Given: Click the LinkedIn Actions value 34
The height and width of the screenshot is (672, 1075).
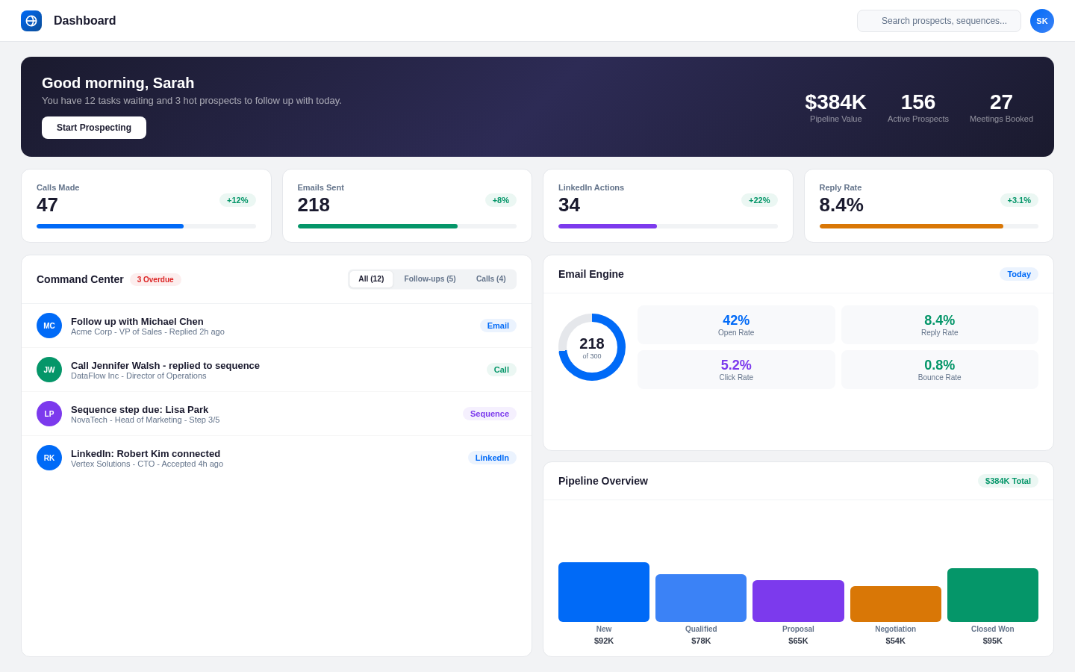Looking at the screenshot, I should (569, 205).
